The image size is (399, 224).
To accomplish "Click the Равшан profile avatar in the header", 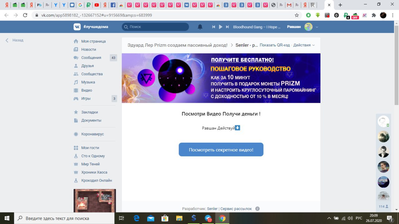I will [x=308, y=27].
